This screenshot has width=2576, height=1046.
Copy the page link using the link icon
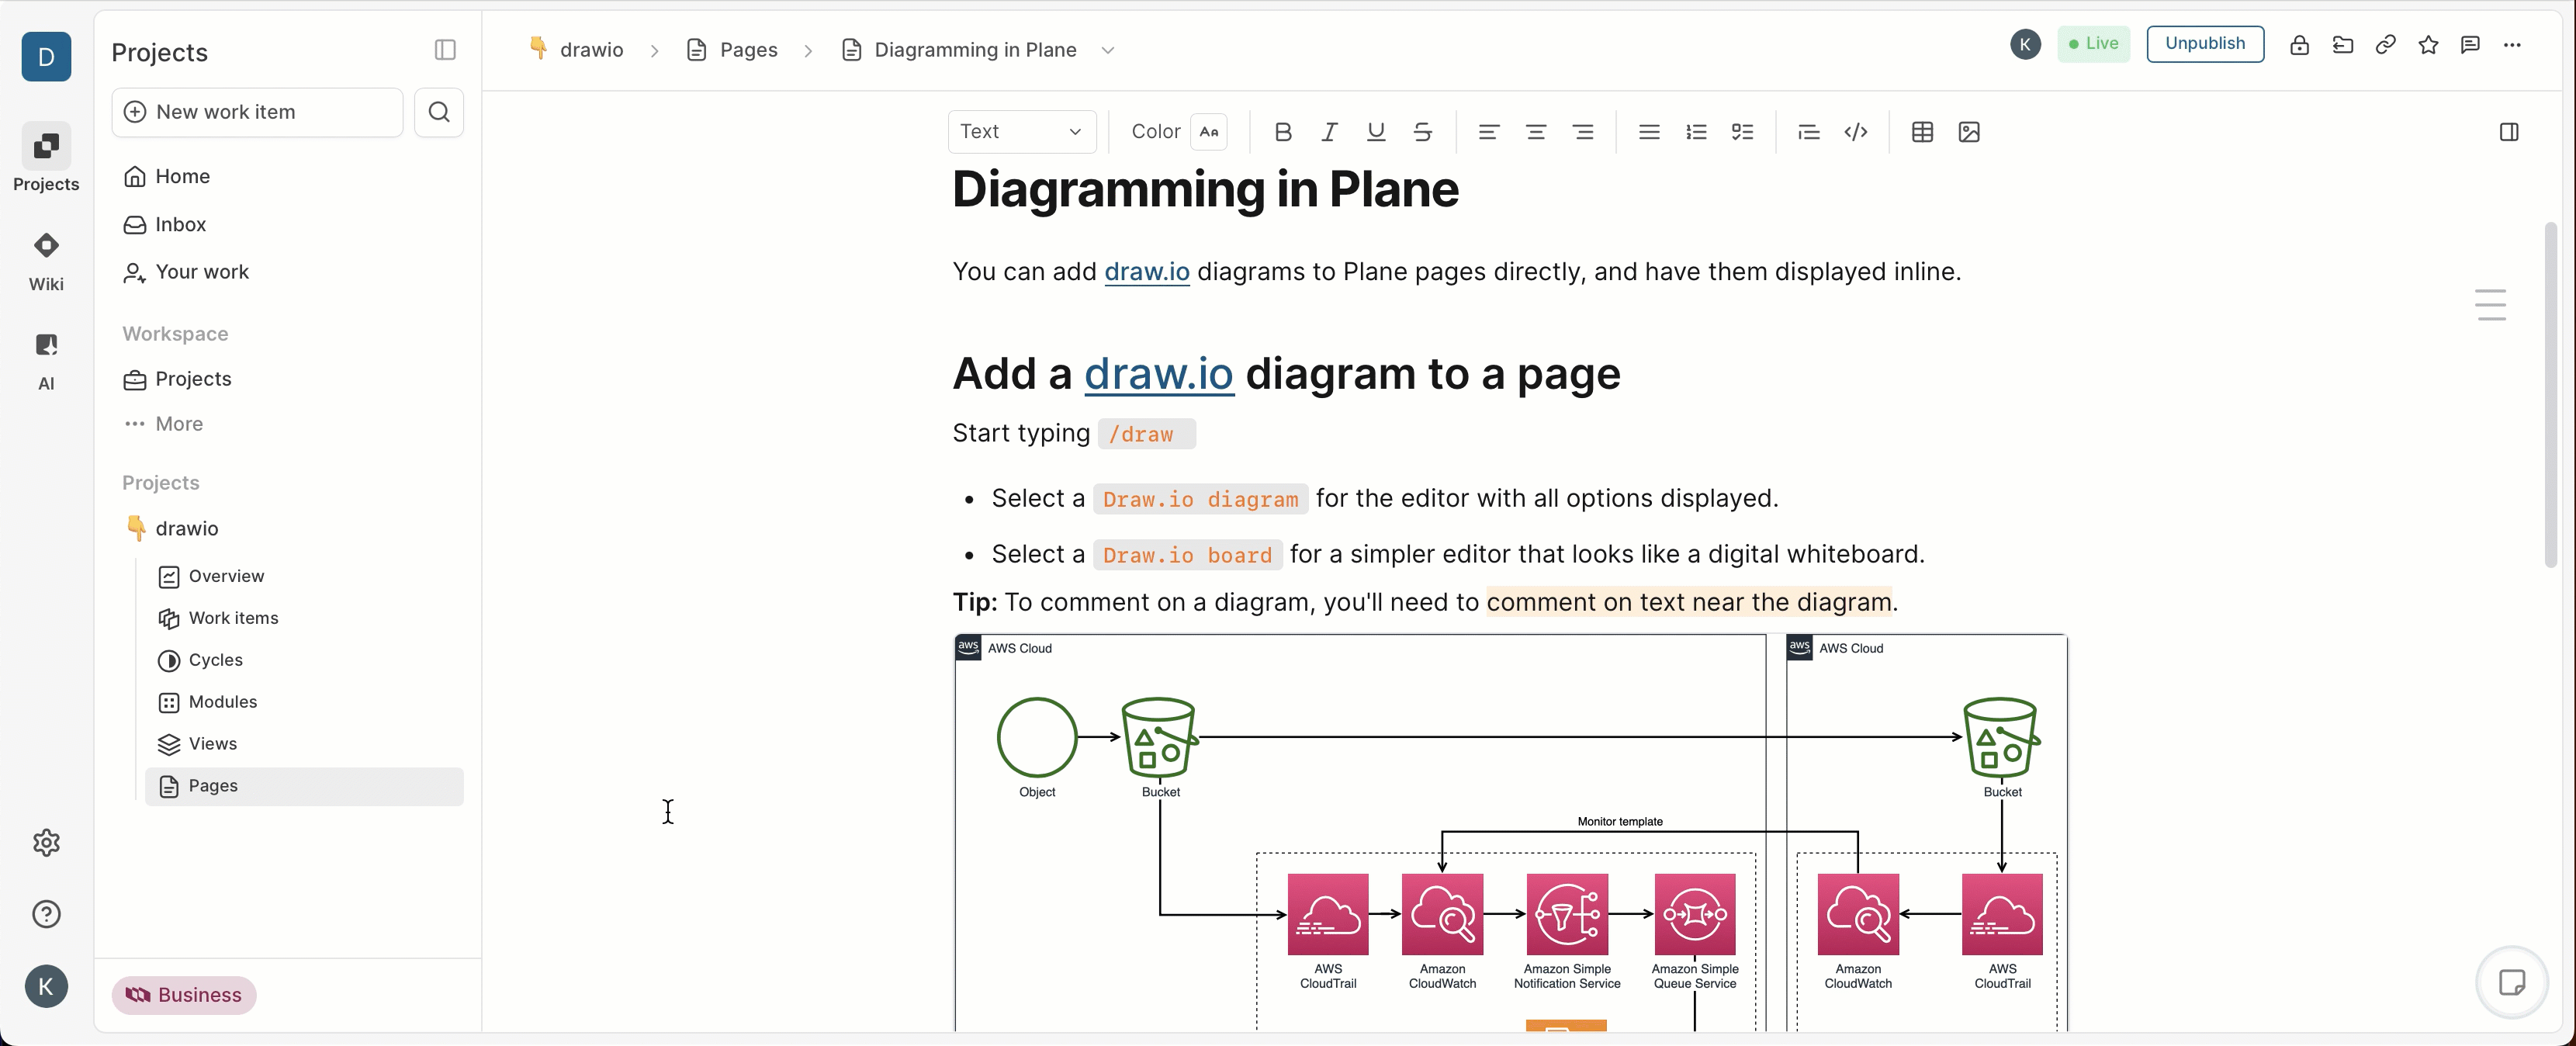pos(2386,44)
